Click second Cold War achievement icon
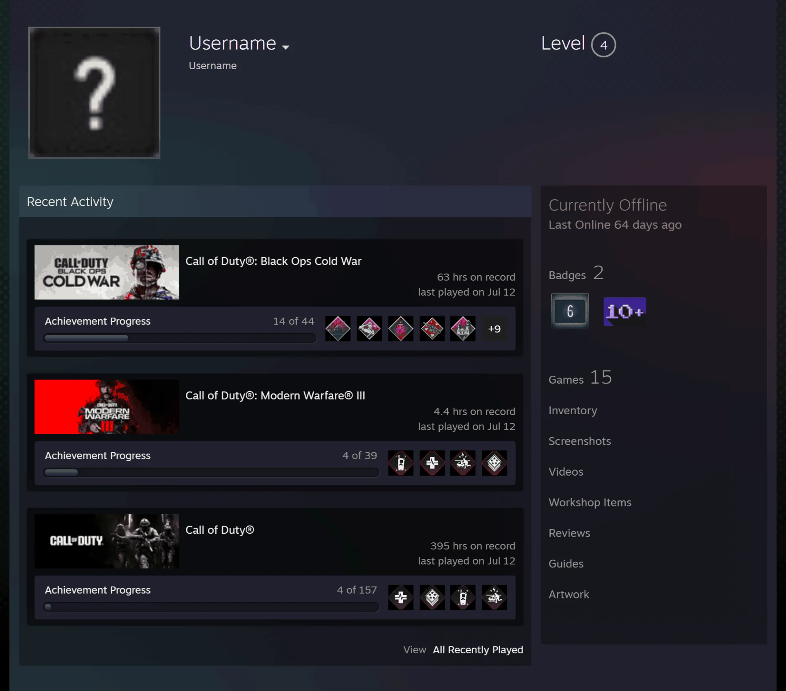This screenshot has width=786, height=691. 369,329
